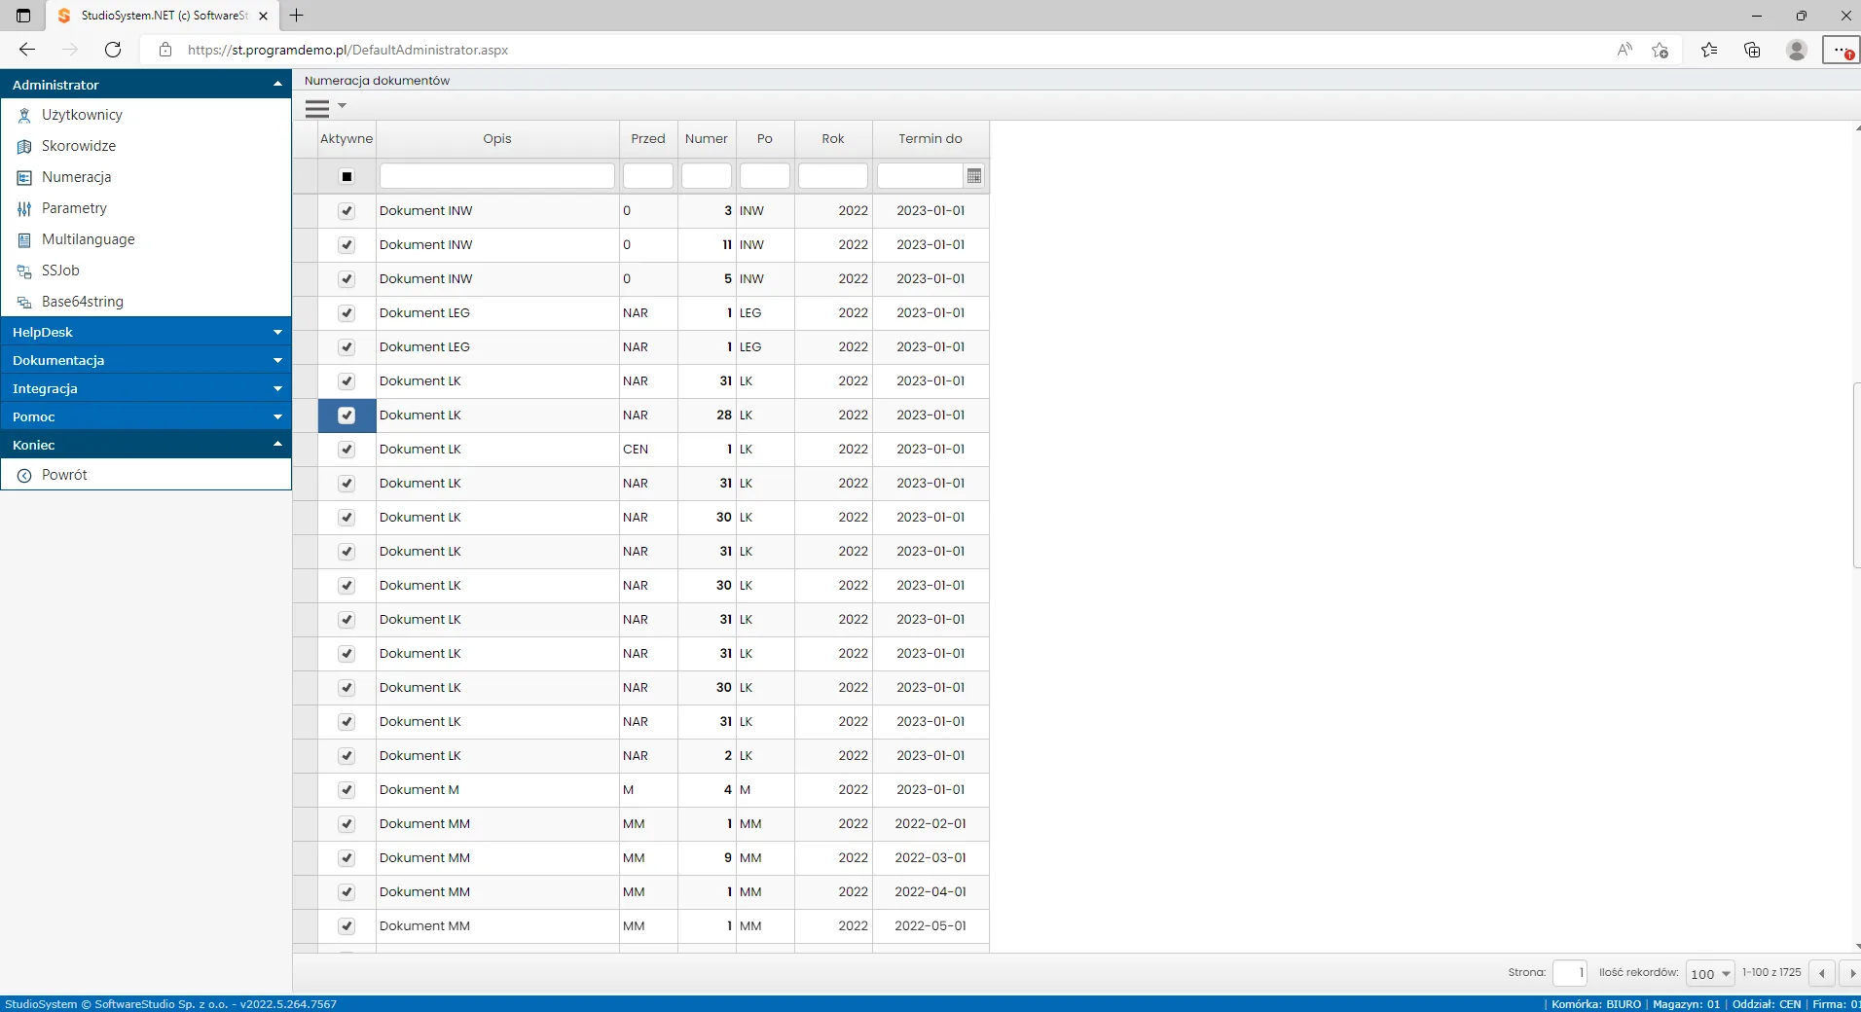Sort the grid by the Opis column header
The height and width of the screenshot is (1012, 1861).
pos(497,138)
